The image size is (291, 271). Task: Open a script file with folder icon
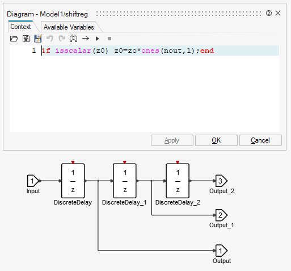14,39
